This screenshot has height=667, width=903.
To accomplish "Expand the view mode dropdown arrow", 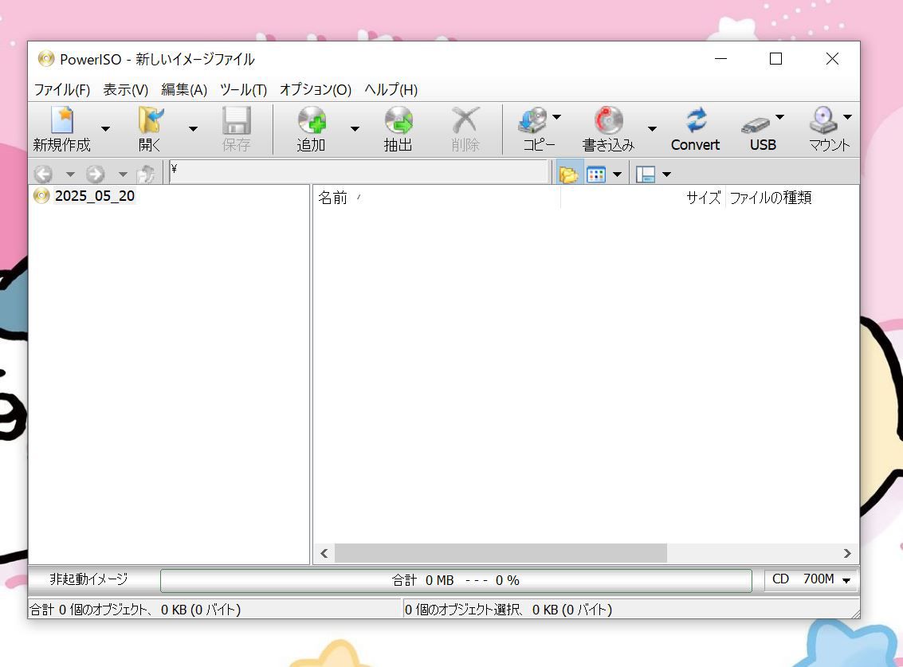I will click(x=618, y=175).
